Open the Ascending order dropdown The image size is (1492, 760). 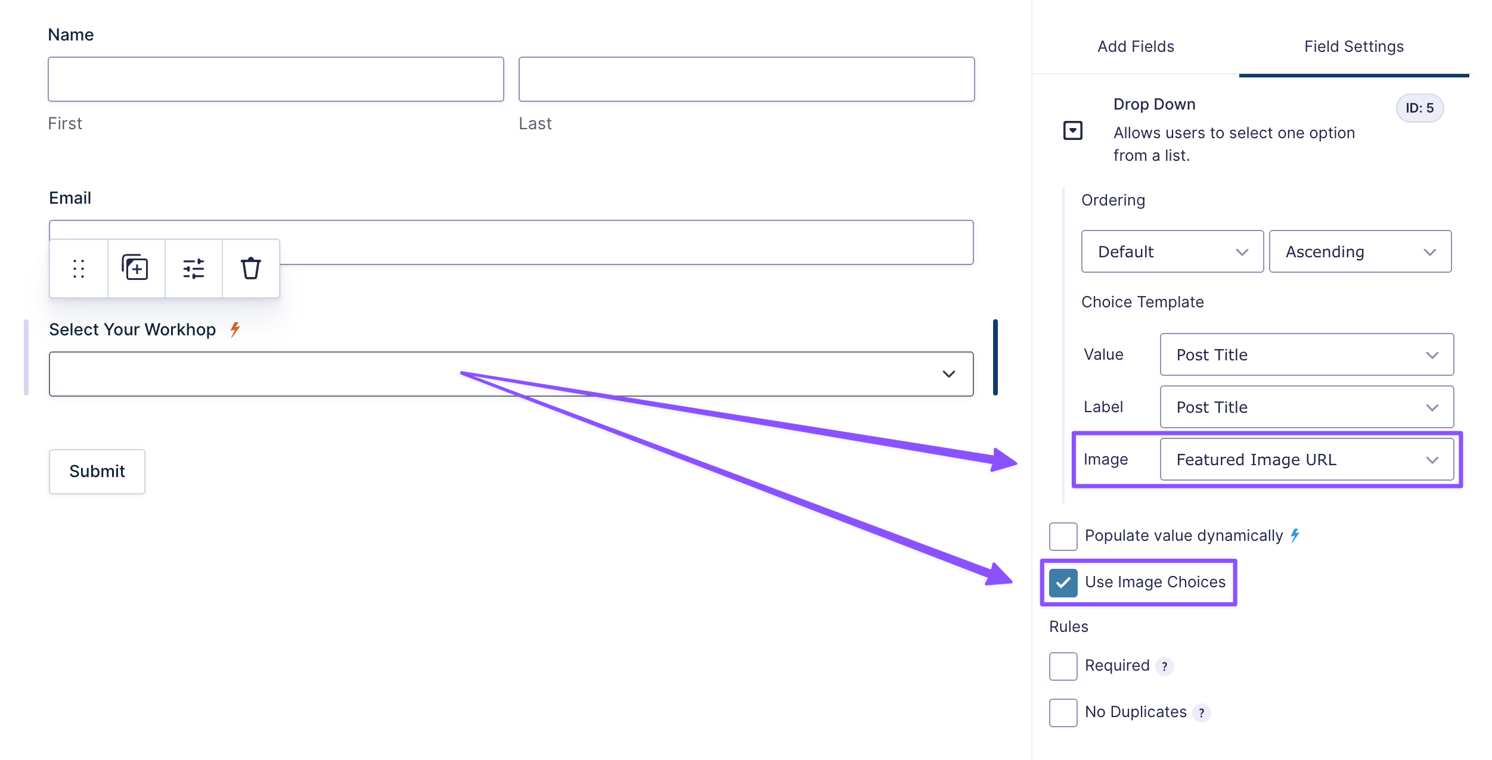[1360, 252]
